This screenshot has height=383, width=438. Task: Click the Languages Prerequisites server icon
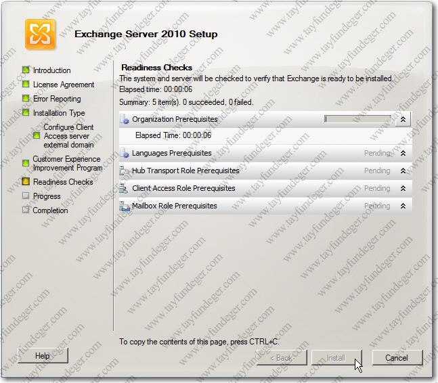[x=125, y=153]
